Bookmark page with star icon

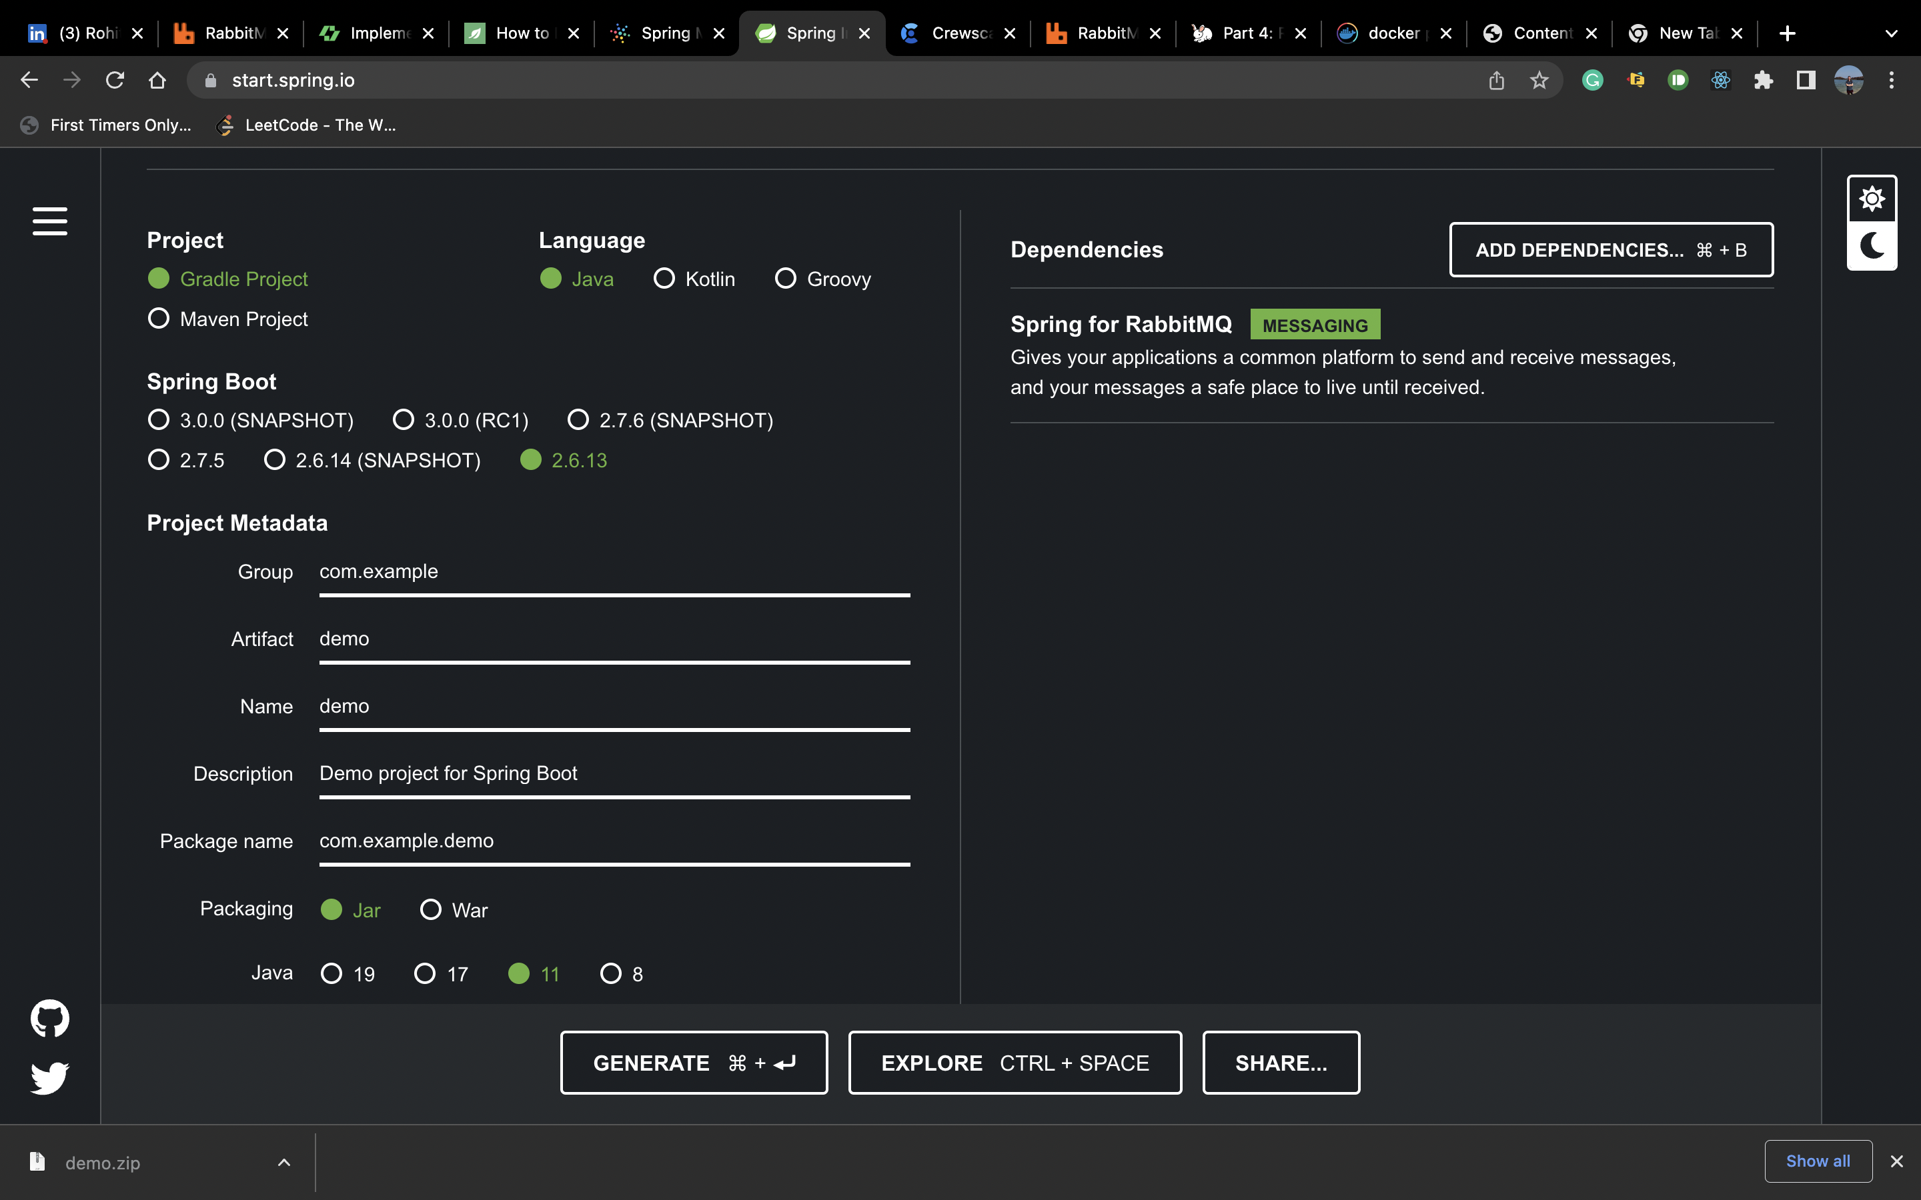click(1538, 80)
